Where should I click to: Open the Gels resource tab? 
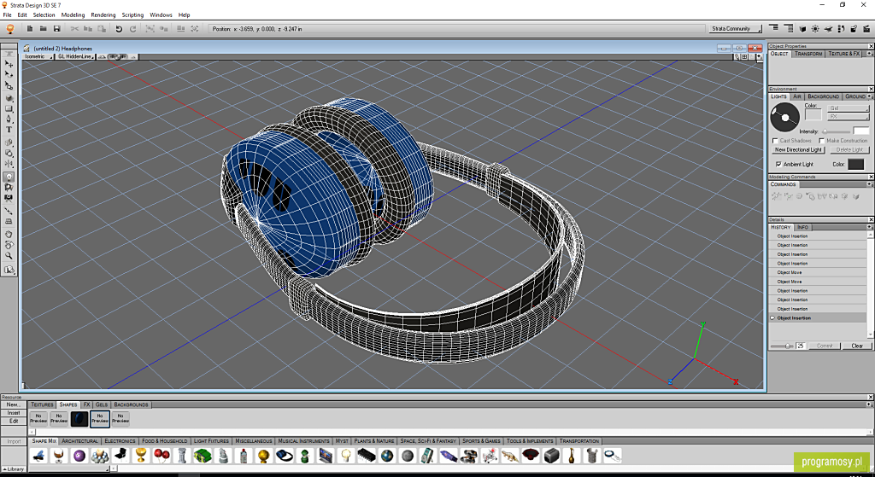(102, 404)
